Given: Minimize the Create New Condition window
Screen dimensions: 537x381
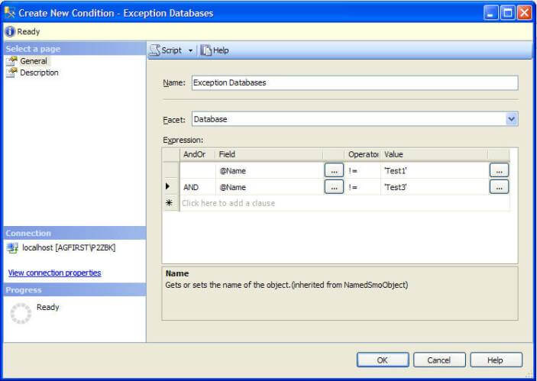Looking at the screenshot, I should point(491,13).
